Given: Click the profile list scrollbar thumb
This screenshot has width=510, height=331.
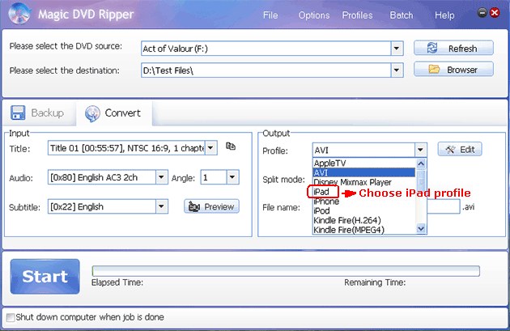Looking at the screenshot, I should [x=421, y=180].
